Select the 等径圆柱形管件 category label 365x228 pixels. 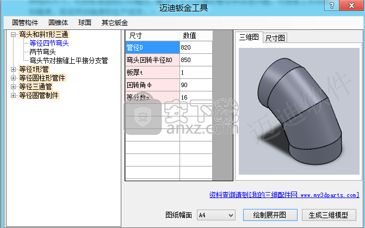click(x=42, y=78)
